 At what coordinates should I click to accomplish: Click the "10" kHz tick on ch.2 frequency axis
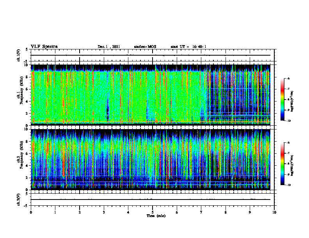point(27,129)
